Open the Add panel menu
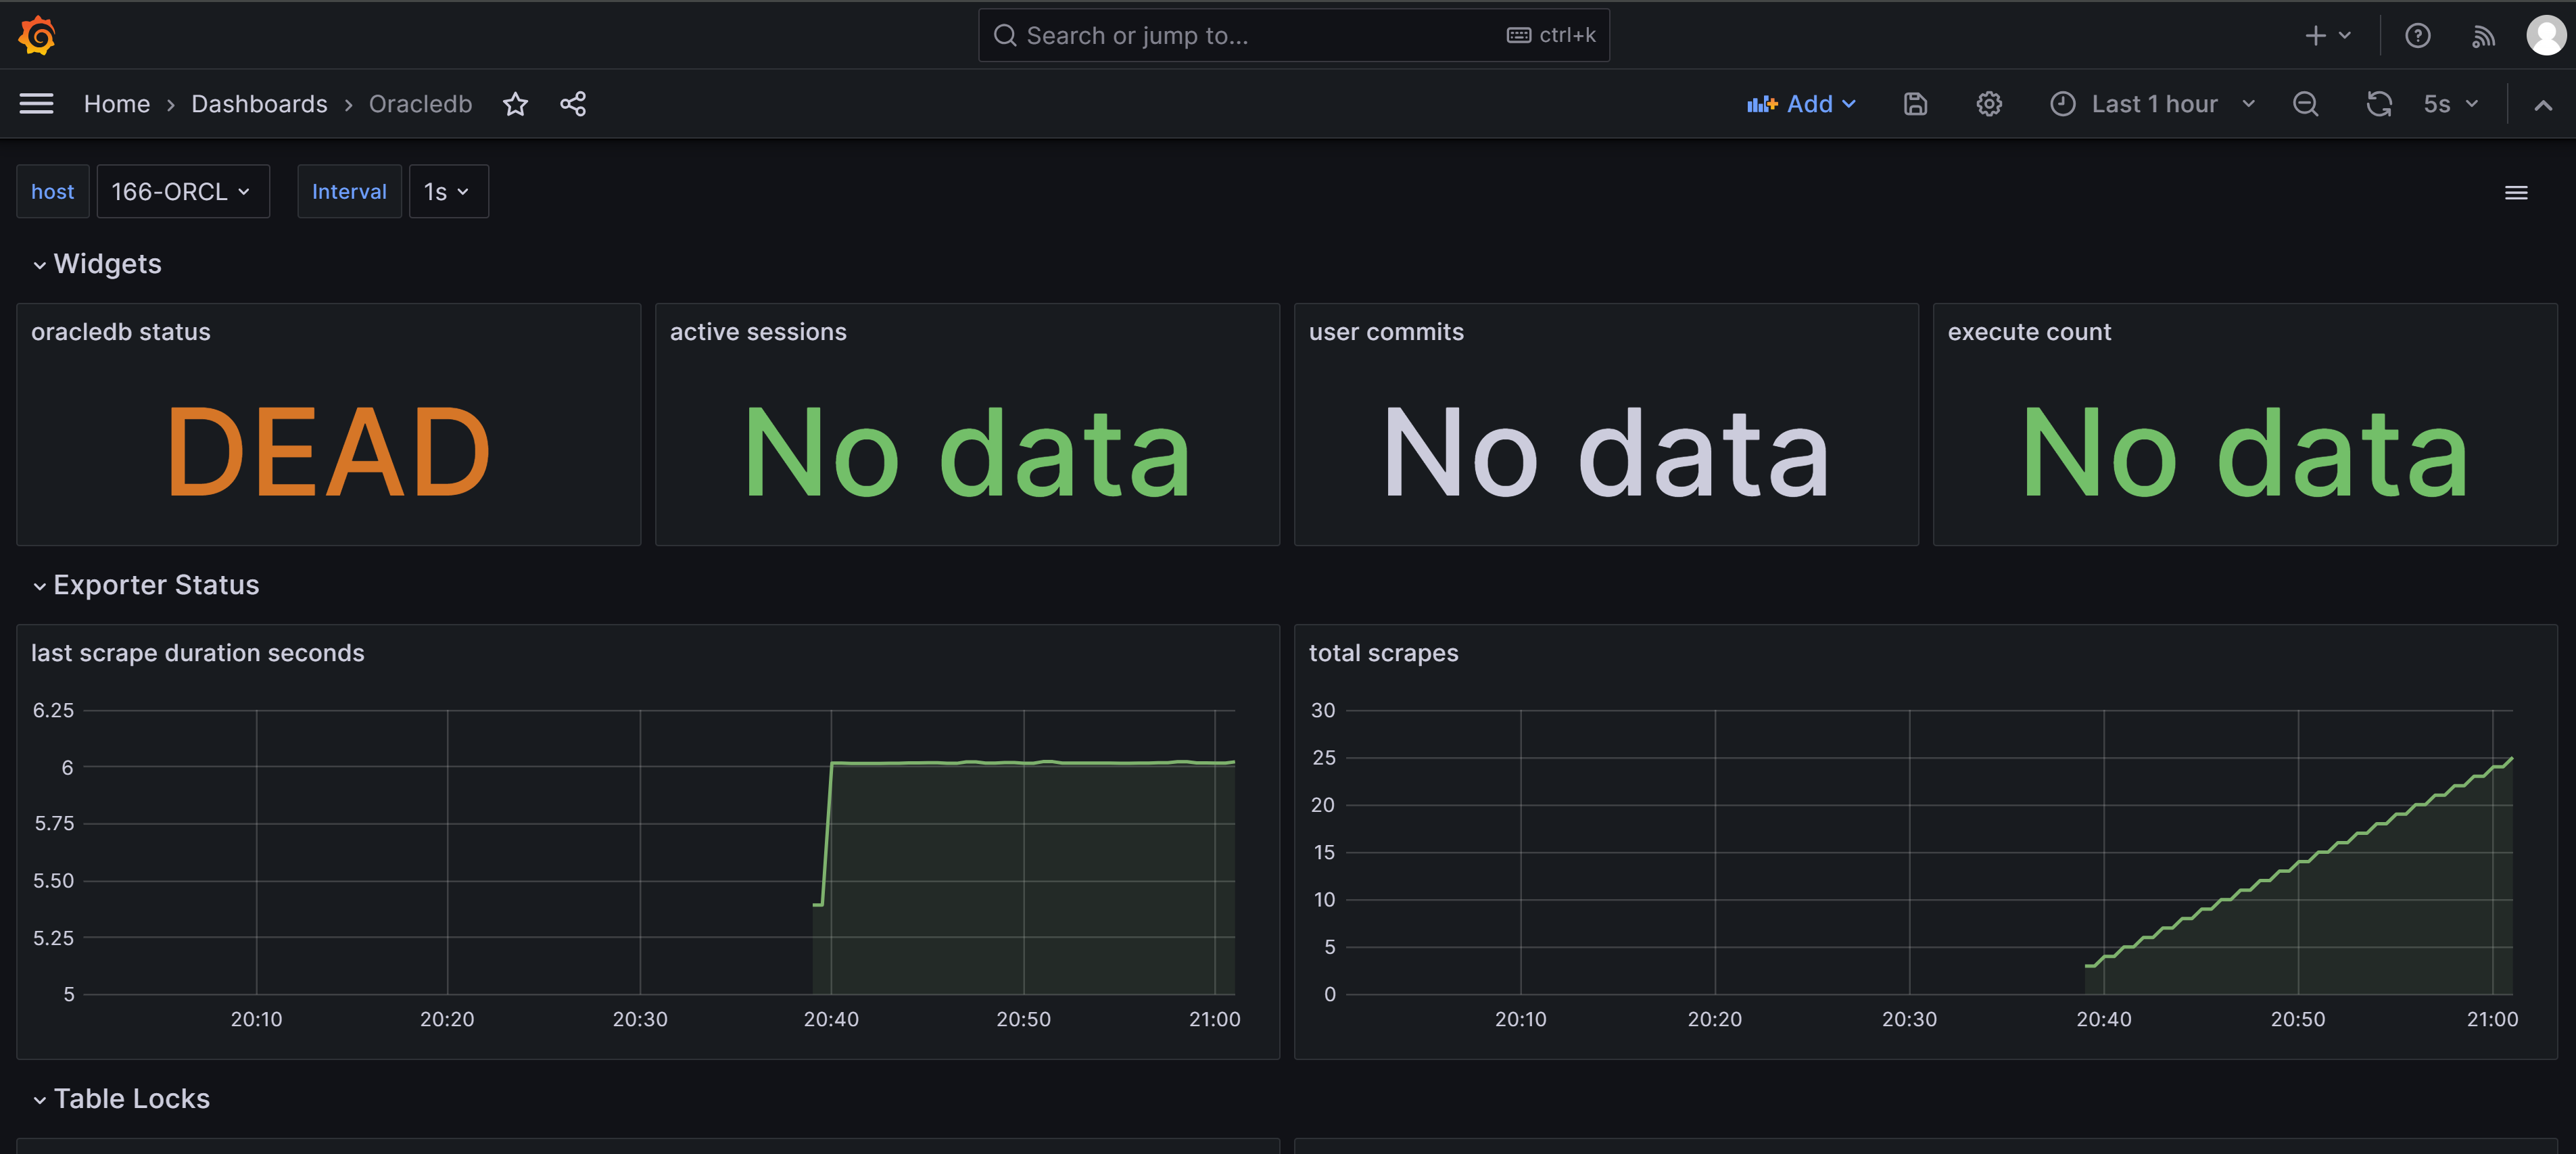The height and width of the screenshot is (1154, 2576). coord(1801,103)
